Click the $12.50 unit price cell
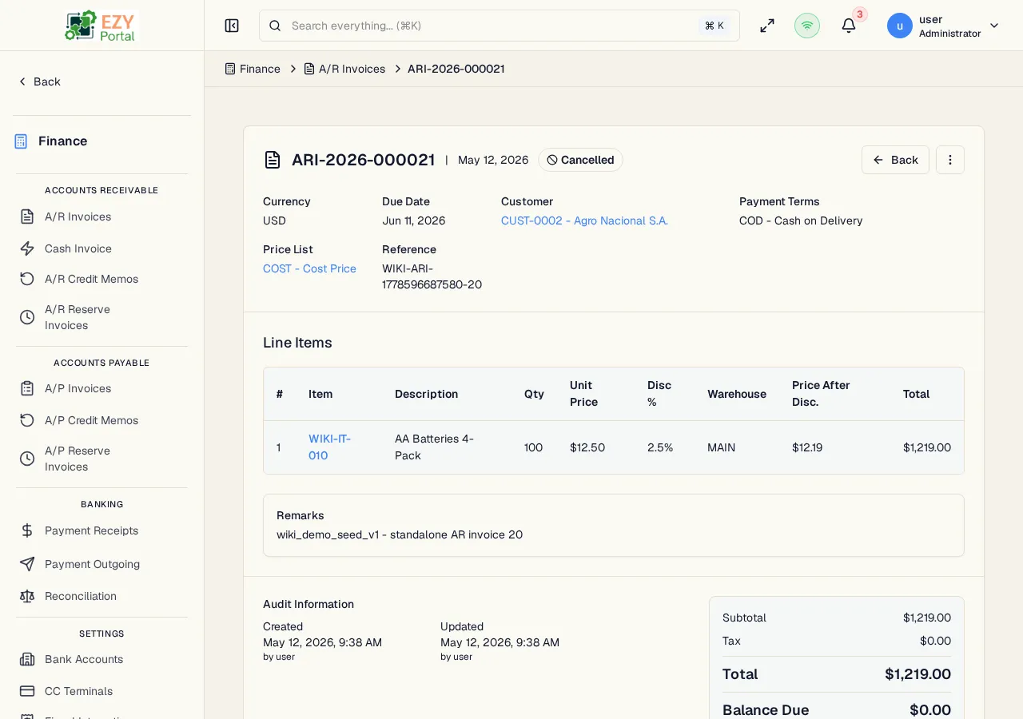The height and width of the screenshot is (719, 1023). coord(587,447)
